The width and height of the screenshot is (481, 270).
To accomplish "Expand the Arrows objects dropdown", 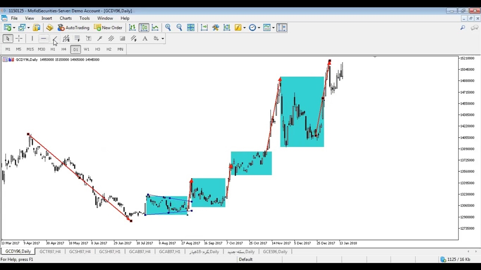I will point(163,39).
